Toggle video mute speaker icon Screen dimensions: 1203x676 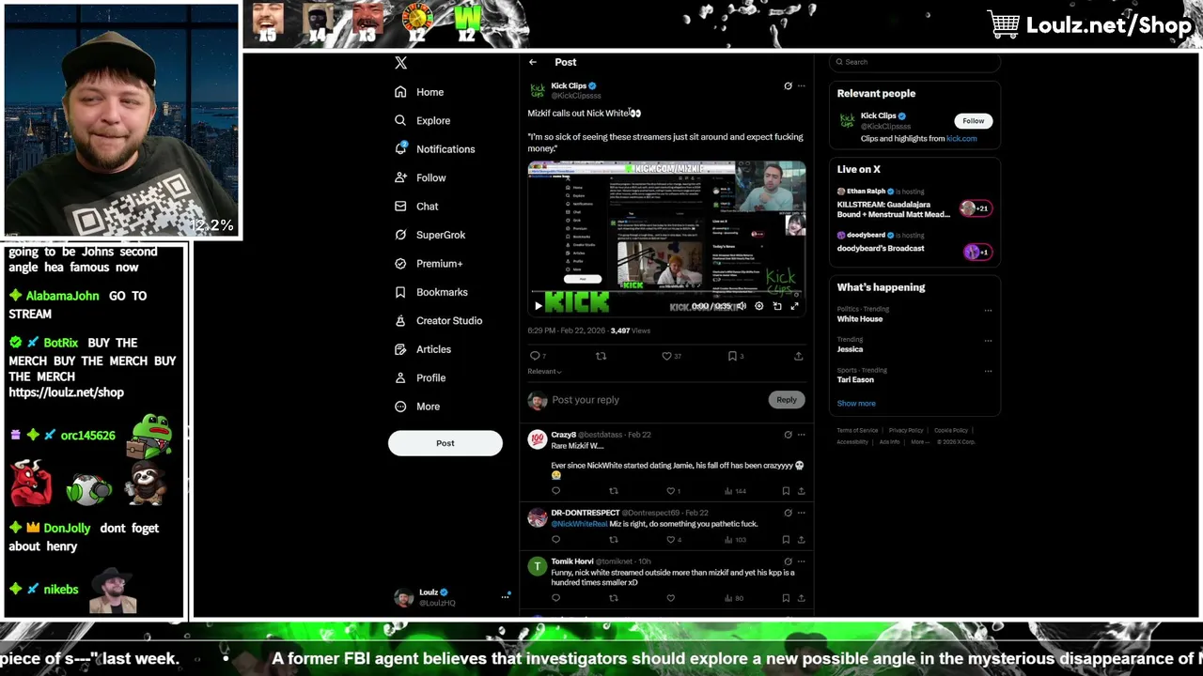pos(742,306)
